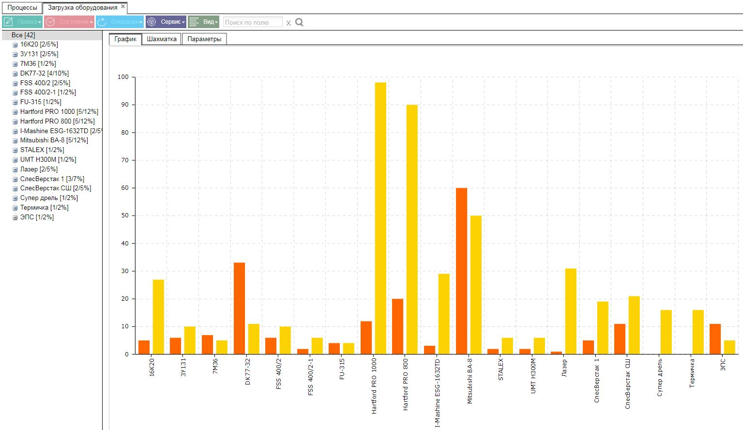
Task: Click the magnifier search icon
Action: point(299,22)
